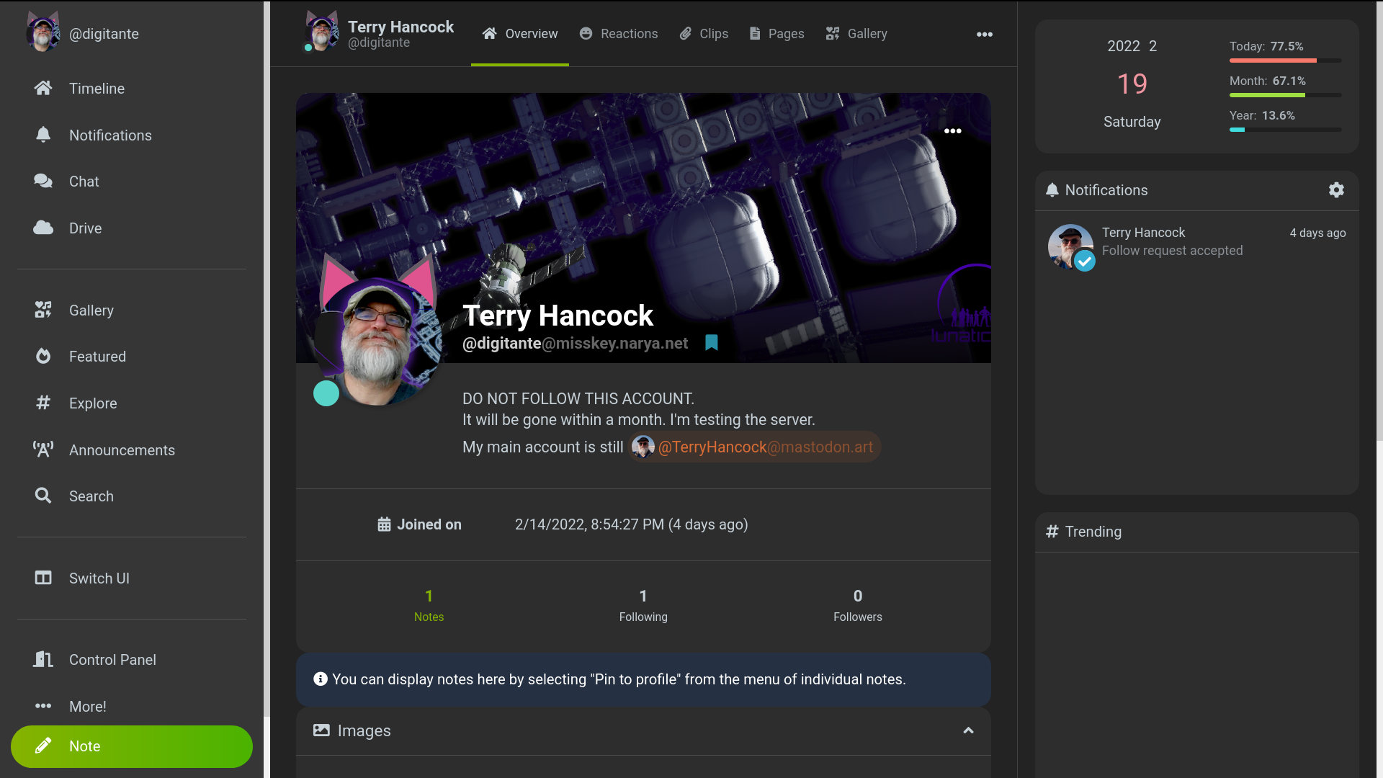
Task: Open the three-dot menu on banner
Action: (x=952, y=131)
